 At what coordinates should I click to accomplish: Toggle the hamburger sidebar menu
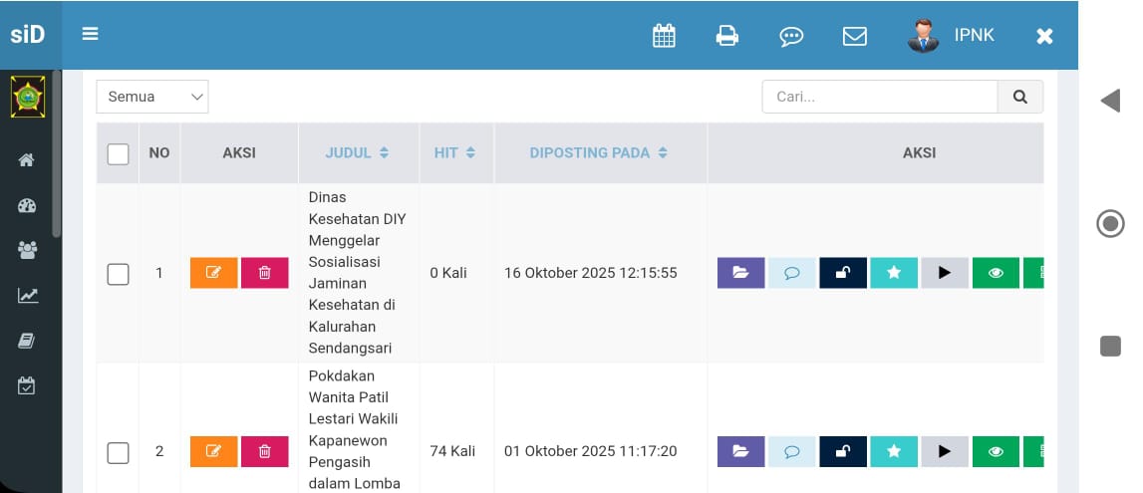[x=91, y=34]
